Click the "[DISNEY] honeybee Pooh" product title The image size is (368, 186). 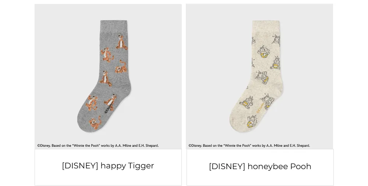260,166
